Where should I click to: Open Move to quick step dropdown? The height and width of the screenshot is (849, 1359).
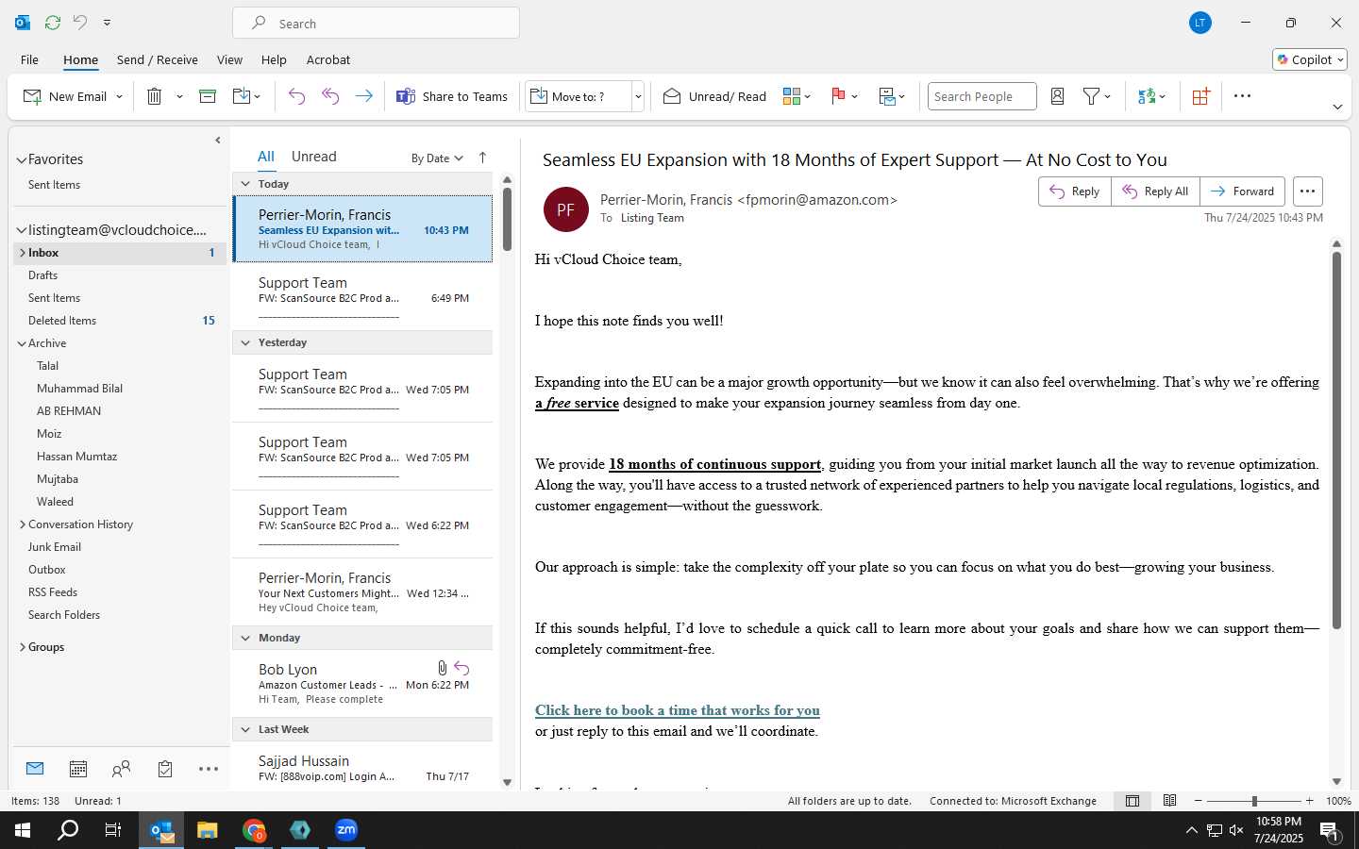point(638,96)
